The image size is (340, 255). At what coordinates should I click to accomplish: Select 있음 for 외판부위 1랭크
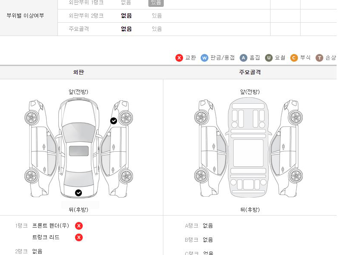coord(156,3)
